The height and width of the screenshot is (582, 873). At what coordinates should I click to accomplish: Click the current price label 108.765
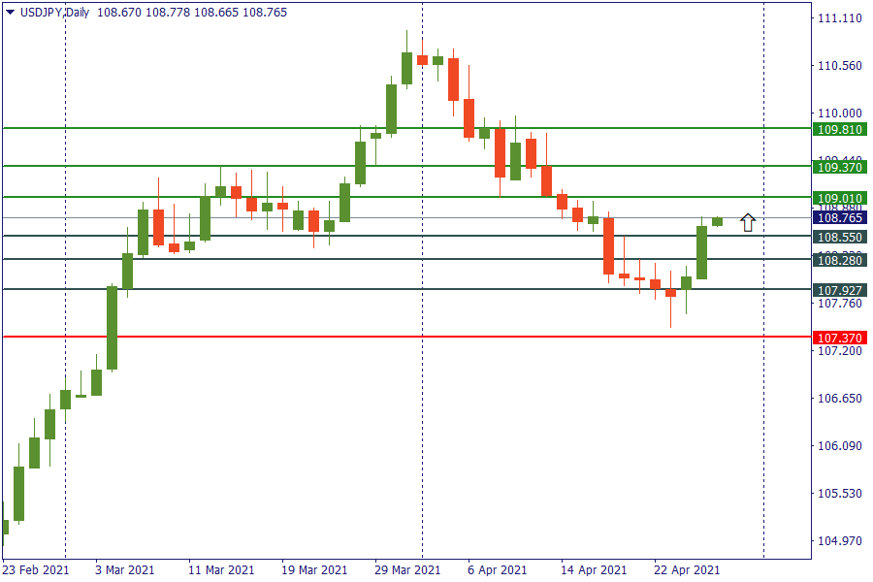(x=840, y=217)
